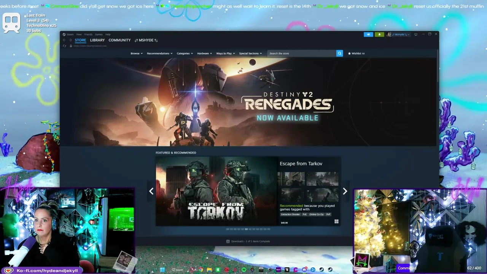Click the blue search magnifier button

coord(339,53)
